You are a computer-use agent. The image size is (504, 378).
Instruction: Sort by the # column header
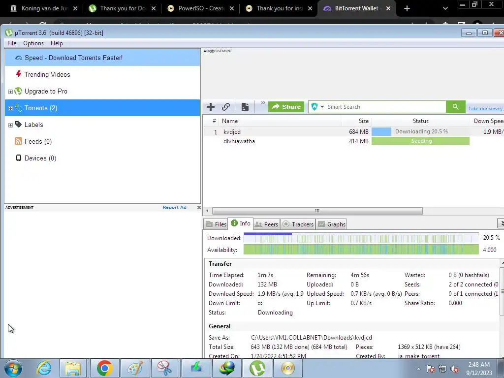(x=214, y=121)
